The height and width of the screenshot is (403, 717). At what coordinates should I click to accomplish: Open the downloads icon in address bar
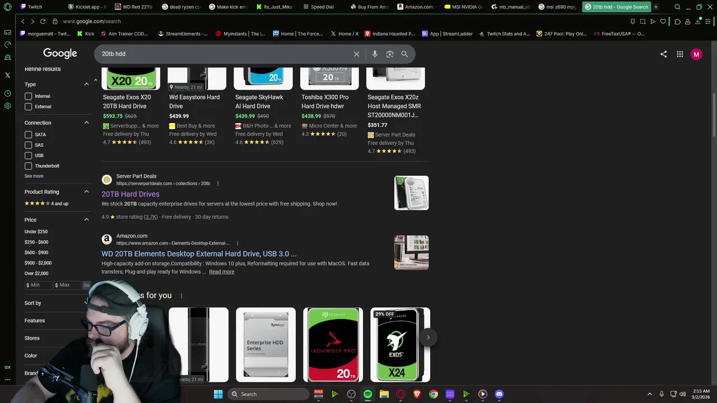698,21
